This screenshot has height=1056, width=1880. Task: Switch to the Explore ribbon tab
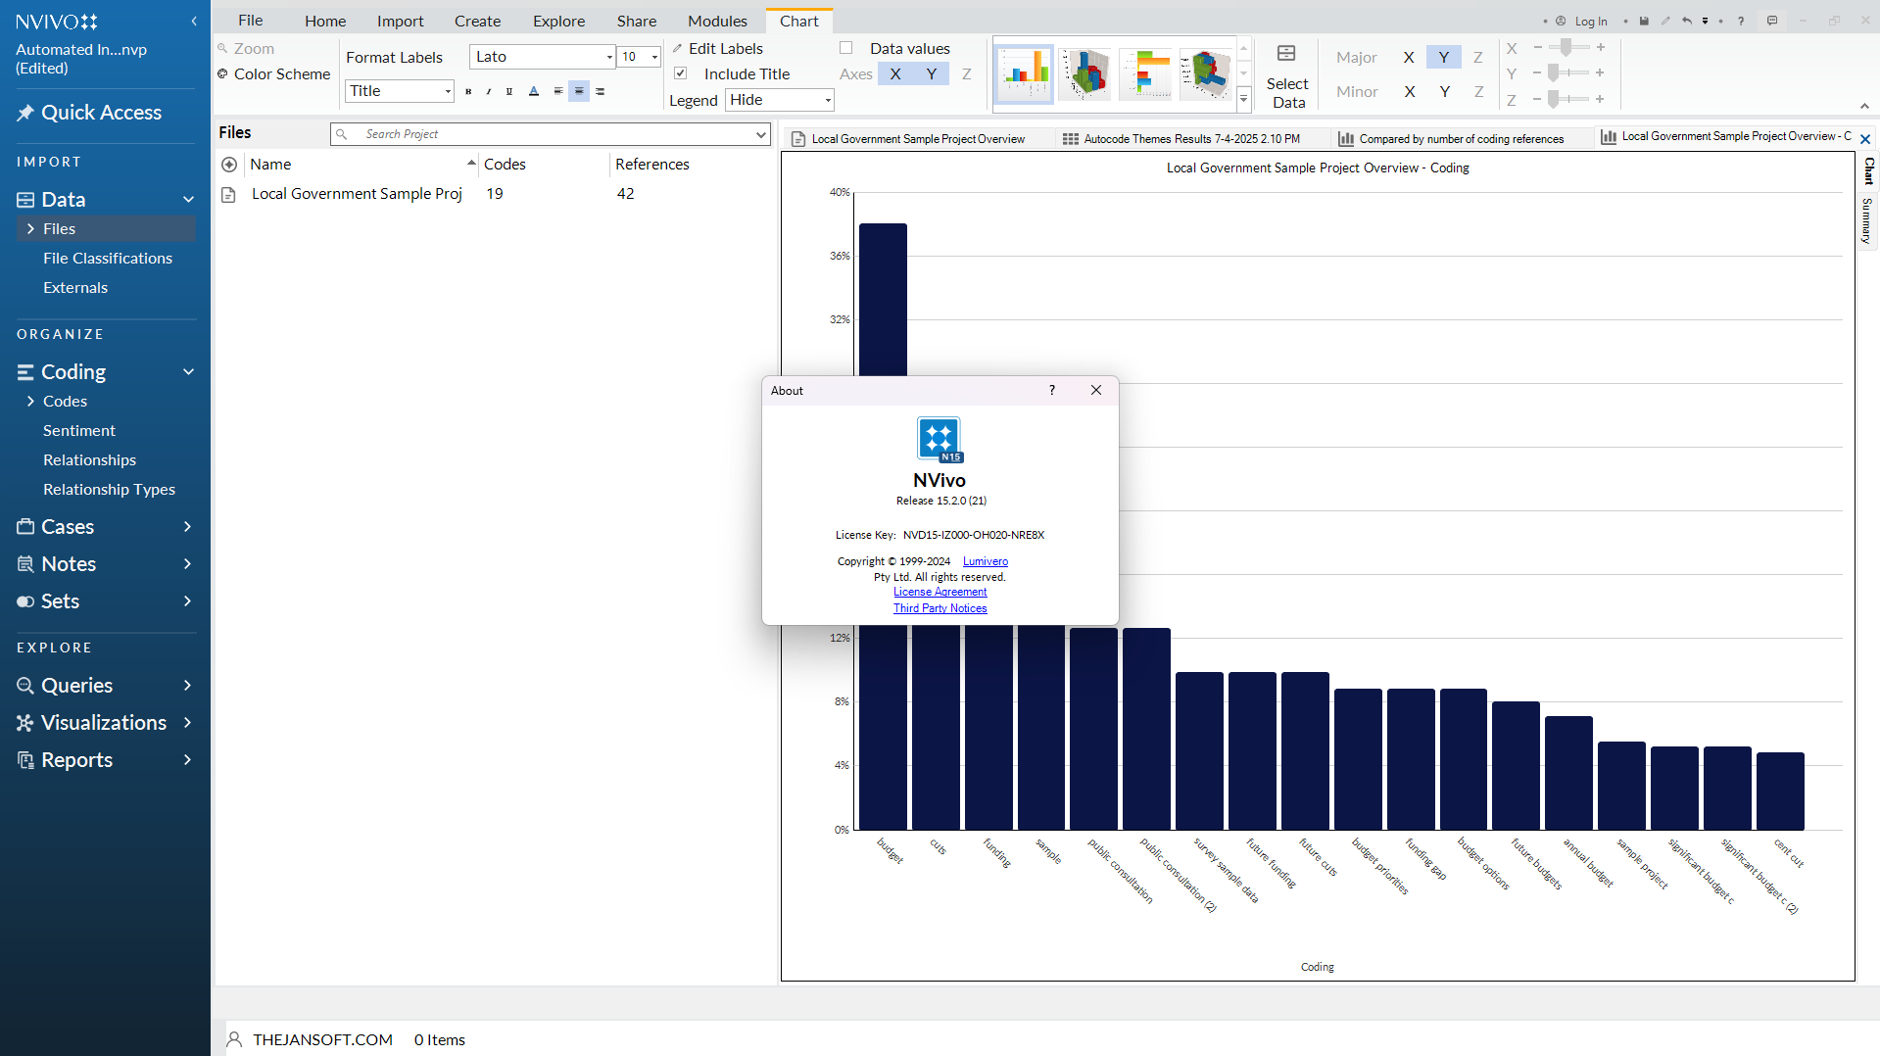coord(559,21)
